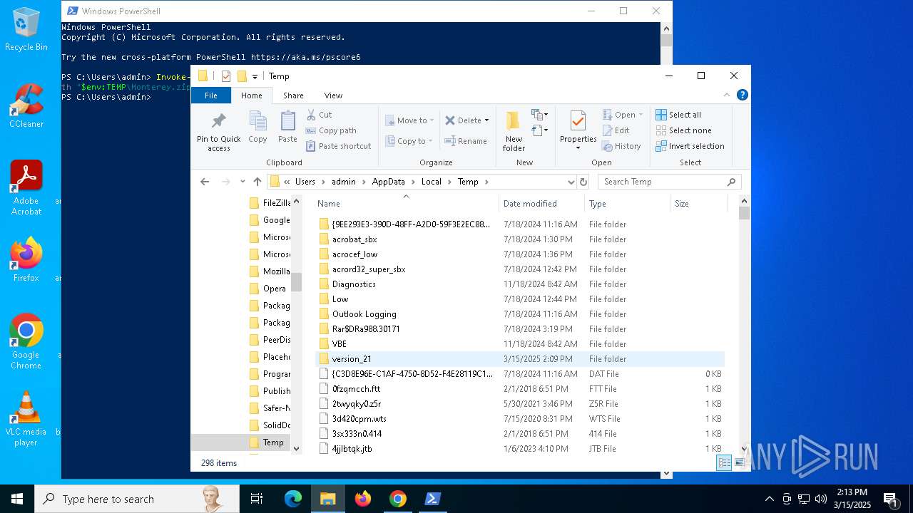The width and height of the screenshot is (913, 513).
Task: Click Paste shortcut in the ribbon
Action: [x=339, y=146]
